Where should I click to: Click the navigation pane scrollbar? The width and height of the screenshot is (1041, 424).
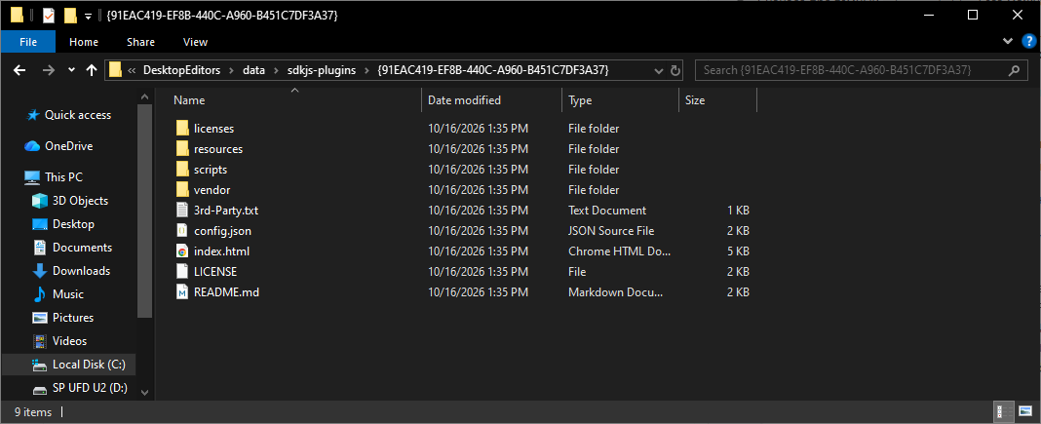tap(144, 212)
